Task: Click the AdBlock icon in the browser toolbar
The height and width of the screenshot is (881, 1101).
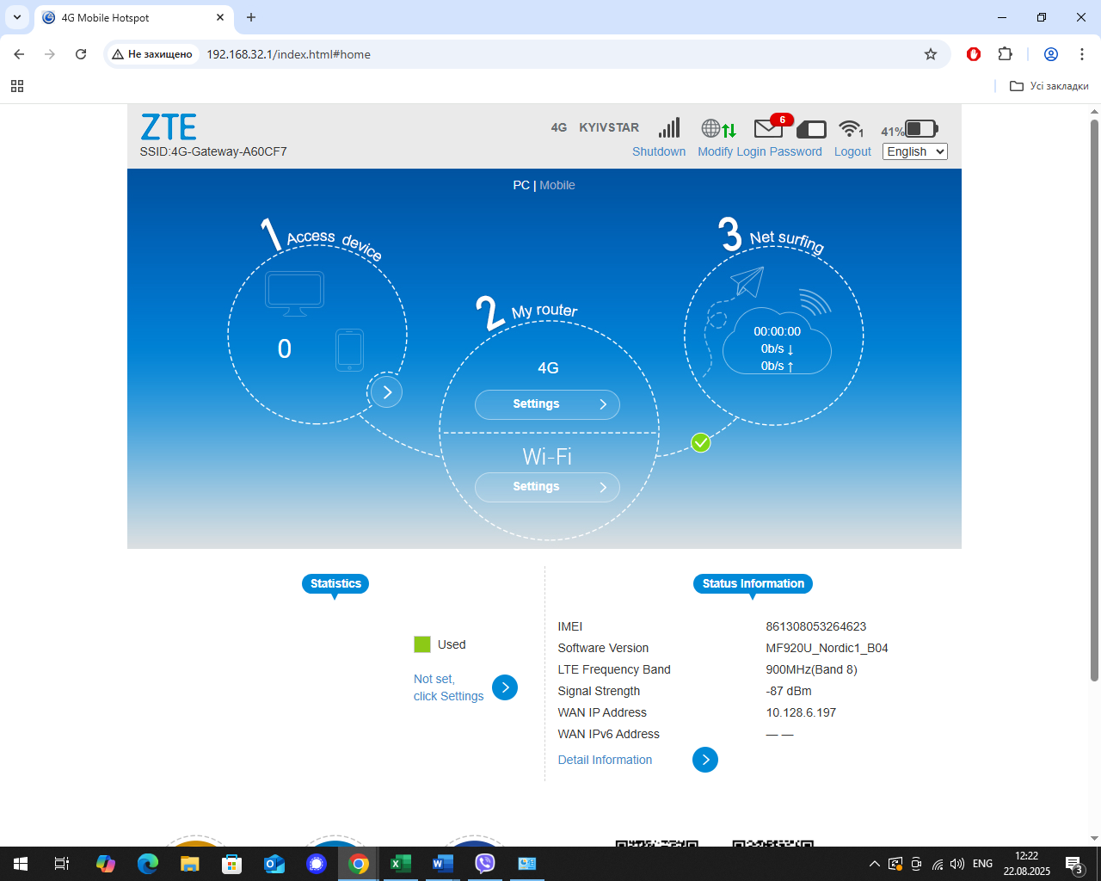Action: tap(973, 53)
